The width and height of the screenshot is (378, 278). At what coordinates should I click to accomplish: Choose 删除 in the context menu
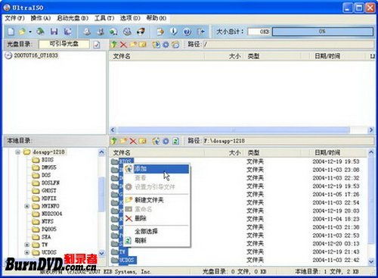point(156,218)
